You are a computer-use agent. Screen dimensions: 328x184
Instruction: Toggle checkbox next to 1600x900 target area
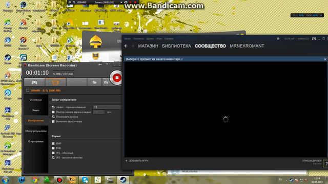click(x=28, y=90)
